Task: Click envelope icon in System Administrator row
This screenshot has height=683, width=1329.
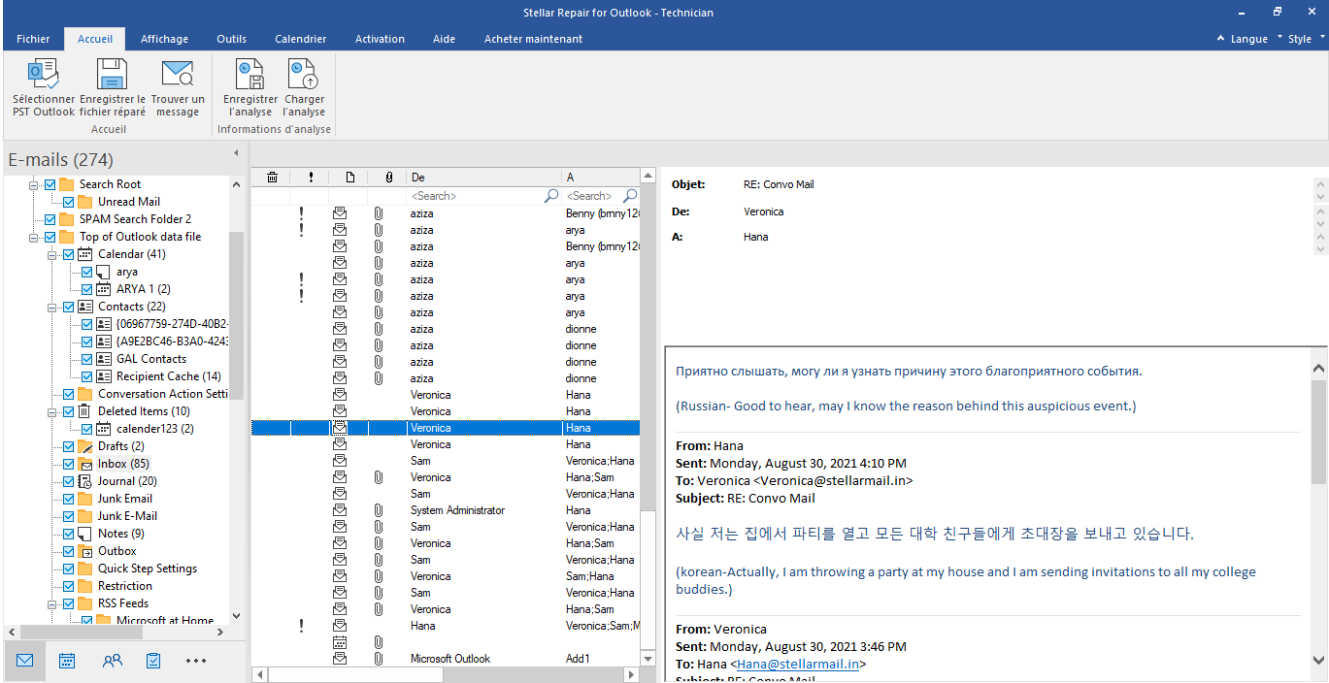Action: pos(340,510)
